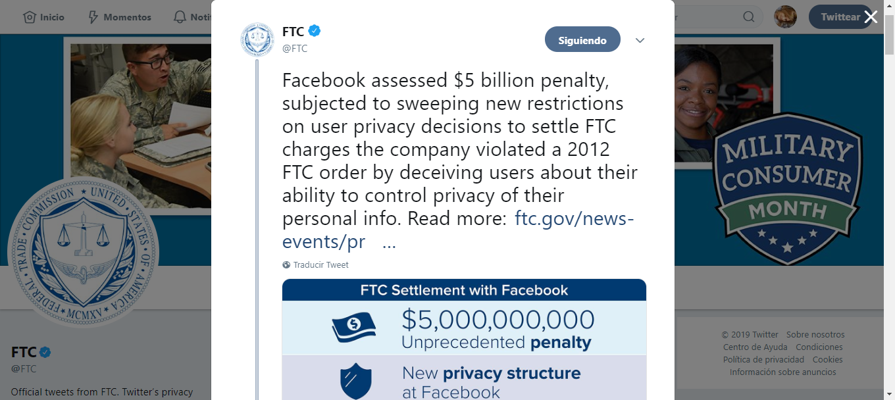Open the FTC Settlement infographic image
The height and width of the screenshot is (400, 895).
(x=464, y=339)
